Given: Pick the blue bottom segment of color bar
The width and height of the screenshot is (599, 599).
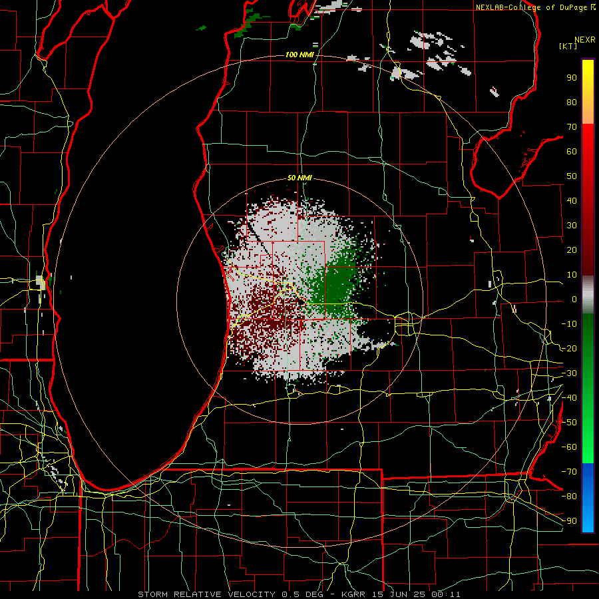Looking at the screenshot, I should (x=588, y=497).
